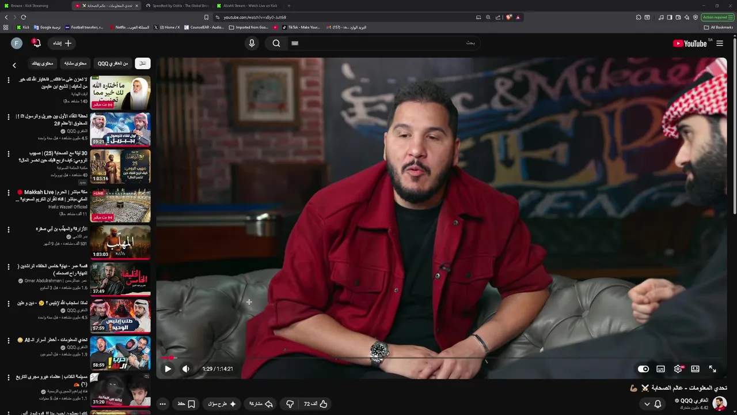Open the 59:21 Jibreel video thumbnail
Viewport: 737px width, 415px height.
coord(120,129)
